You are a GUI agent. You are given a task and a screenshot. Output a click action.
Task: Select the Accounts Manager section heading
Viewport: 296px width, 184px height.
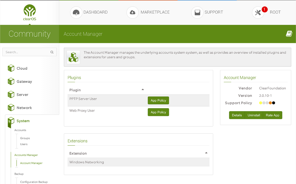pos(26,155)
